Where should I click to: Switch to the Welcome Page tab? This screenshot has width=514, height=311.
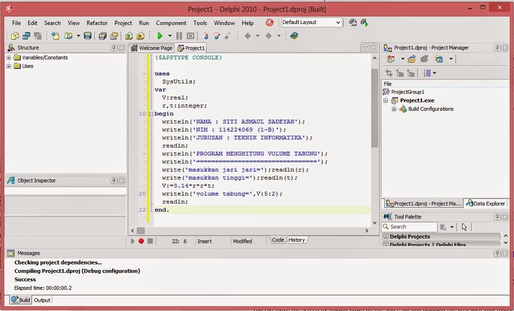[x=152, y=48]
